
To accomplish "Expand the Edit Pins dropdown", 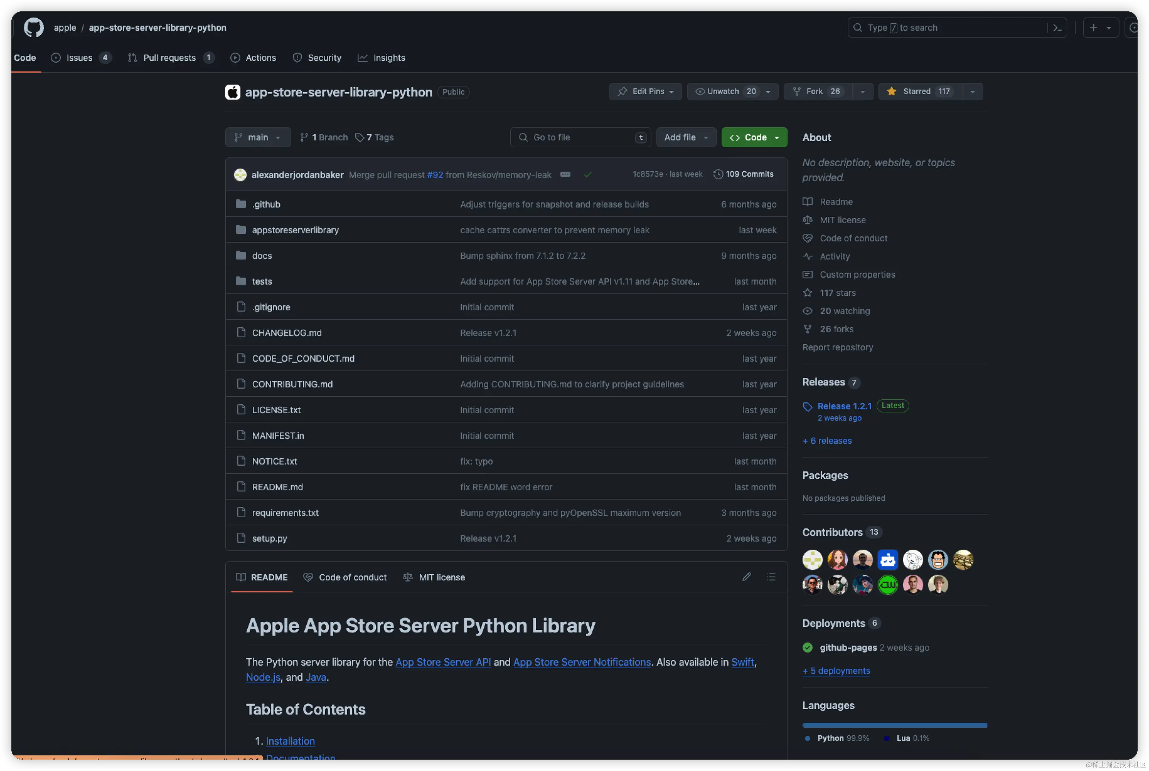I will pyautogui.click(x=646, y=91).
